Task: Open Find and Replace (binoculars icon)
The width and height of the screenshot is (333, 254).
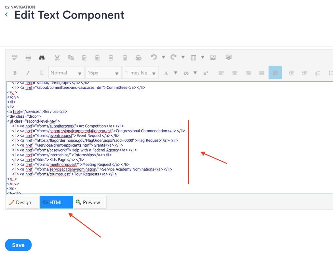Action: point(42,57)
